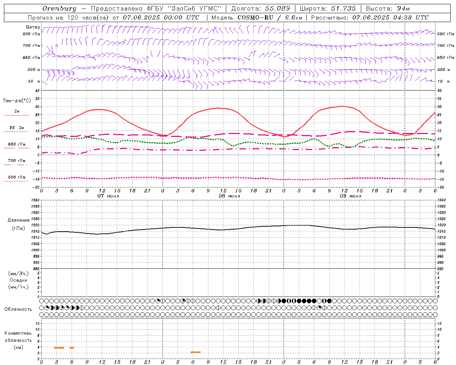Viewport: 456px width, 365px height.
Task: Click the 08 июня date label
Action: click(229, 196)
